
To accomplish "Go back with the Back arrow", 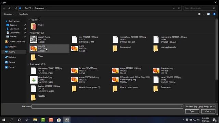I will tap(4, 8).
